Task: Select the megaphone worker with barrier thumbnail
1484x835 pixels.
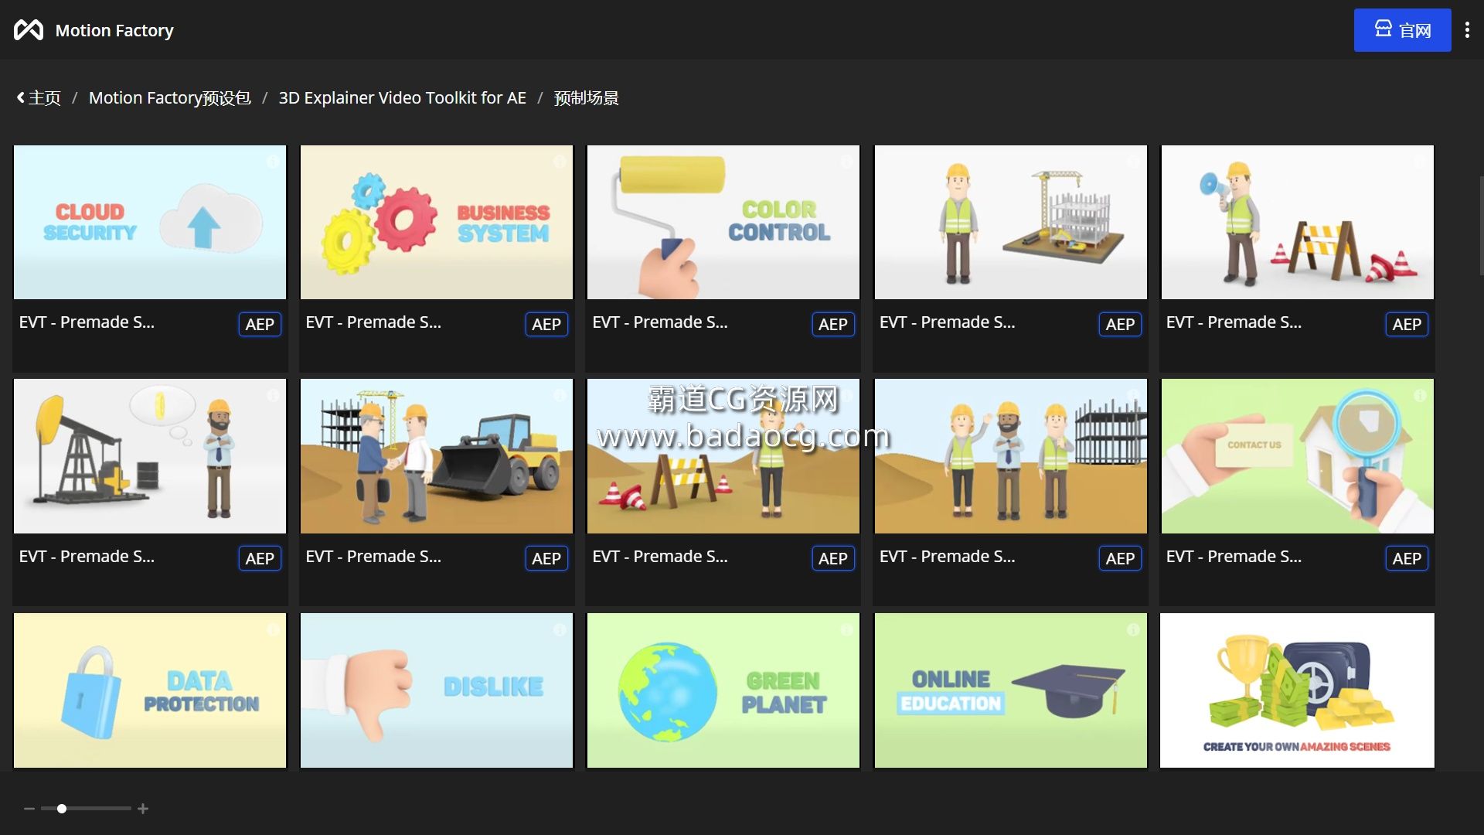Action: [1298, 223]
